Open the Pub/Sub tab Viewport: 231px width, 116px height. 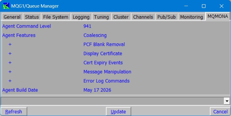[x=166, y=17]
